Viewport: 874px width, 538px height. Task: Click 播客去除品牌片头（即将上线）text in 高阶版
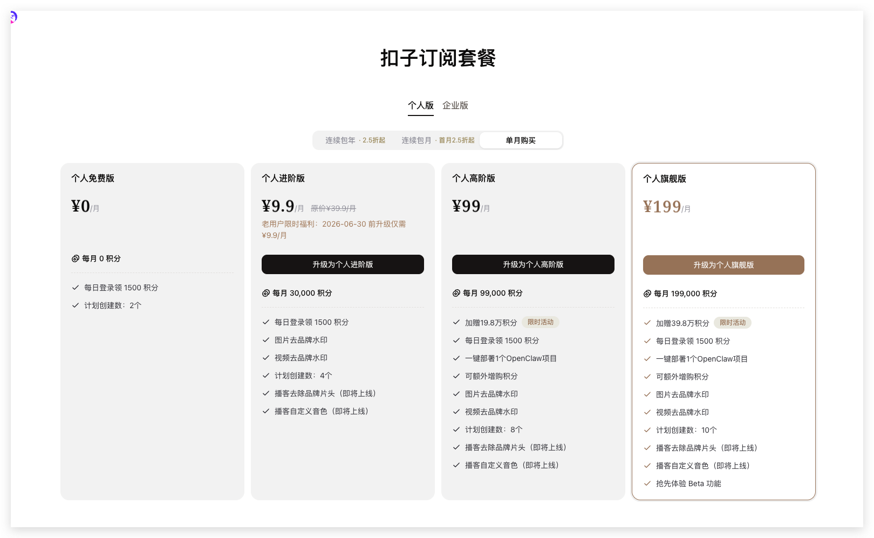coord(517,447)
